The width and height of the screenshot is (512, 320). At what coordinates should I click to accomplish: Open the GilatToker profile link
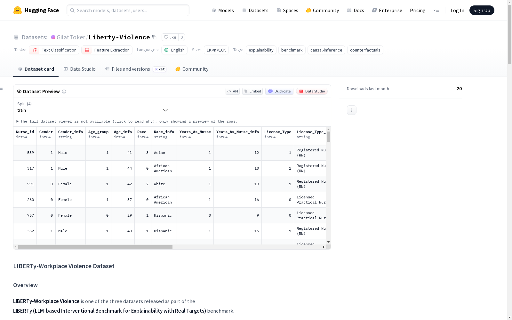click(71, 37)
